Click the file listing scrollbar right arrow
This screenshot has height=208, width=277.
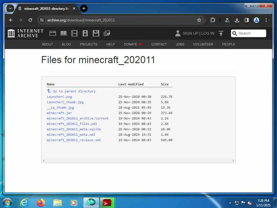233,160
